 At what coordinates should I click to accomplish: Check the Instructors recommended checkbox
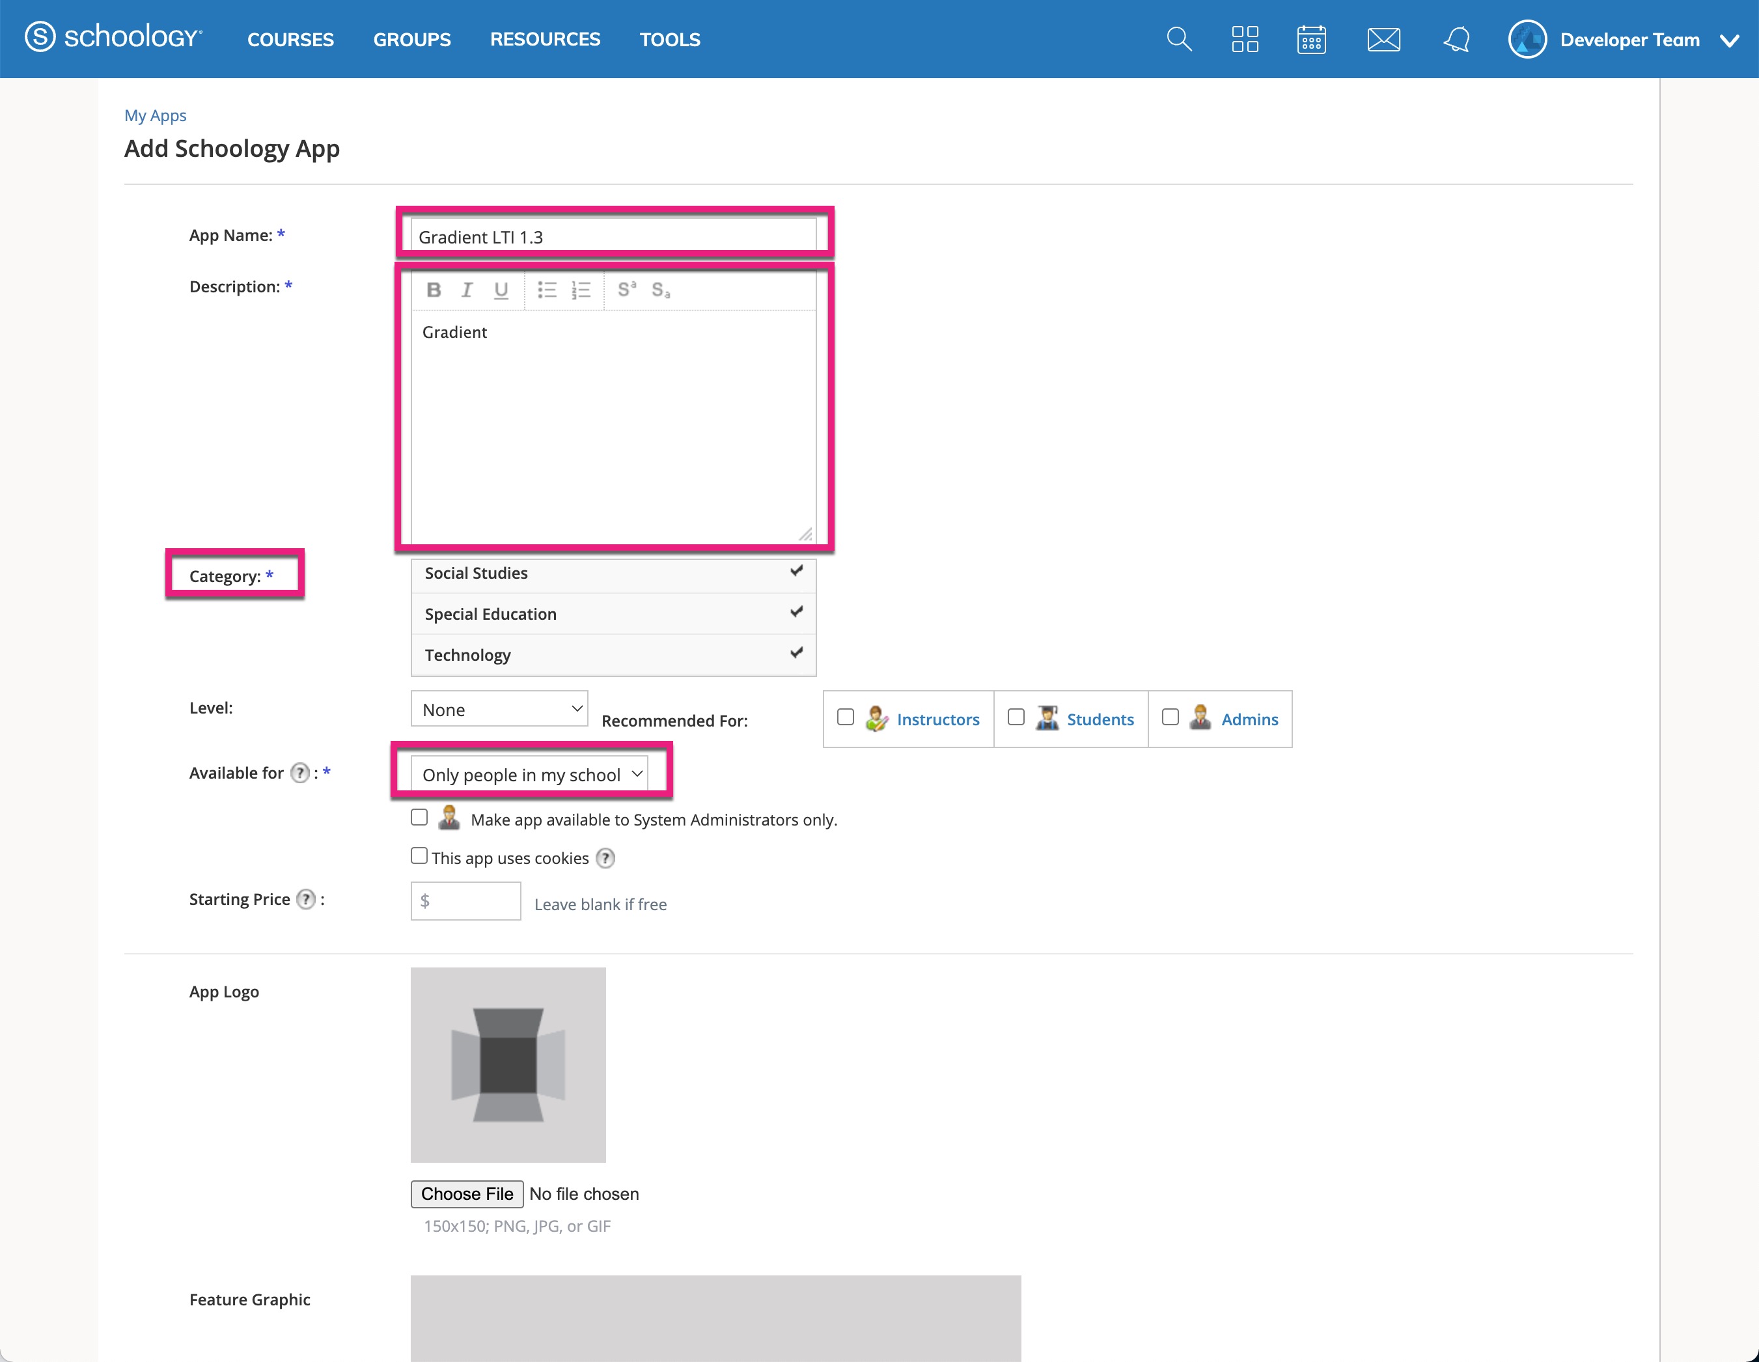click(845, 716)
